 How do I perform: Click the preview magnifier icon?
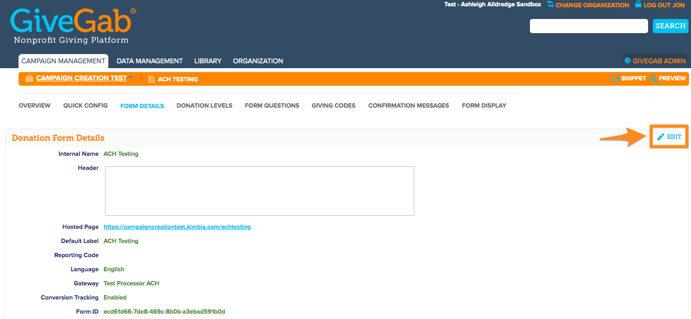point(653,78)
